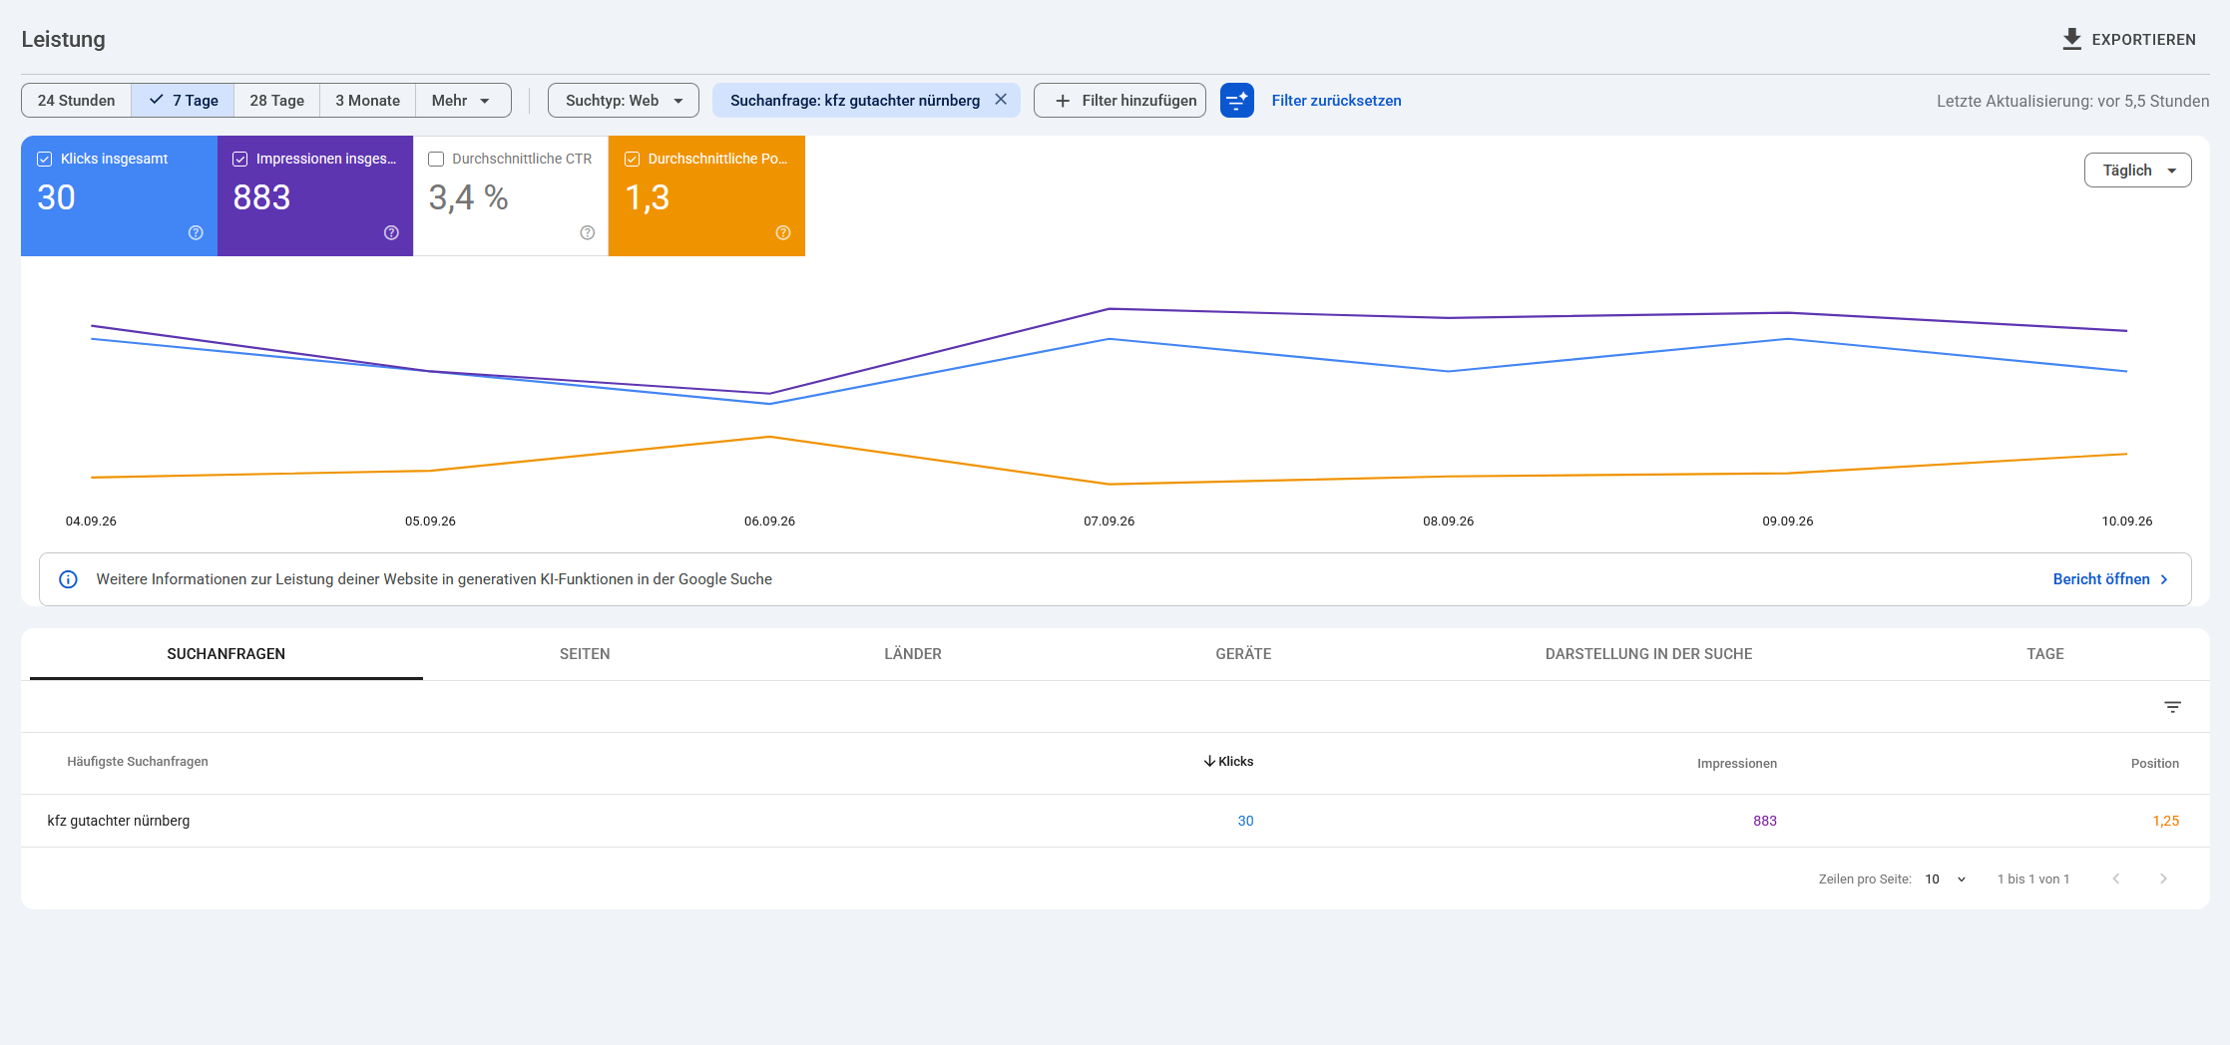Open the Suchtyp: Web dropdown
The image size is (2230, 1045).
pos(624,100)
